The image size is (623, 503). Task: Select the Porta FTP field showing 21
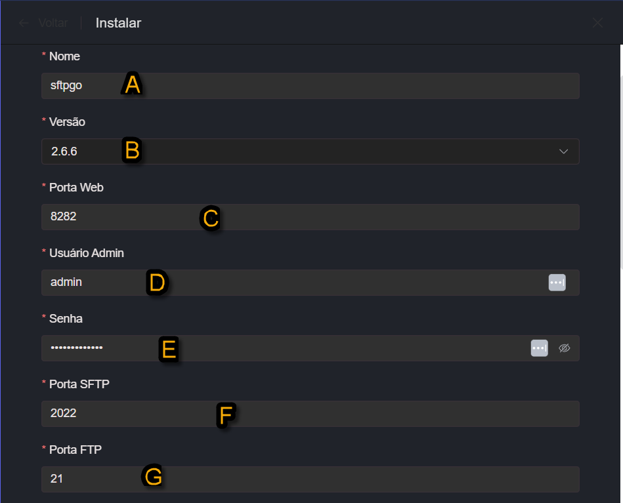(310, 479)
